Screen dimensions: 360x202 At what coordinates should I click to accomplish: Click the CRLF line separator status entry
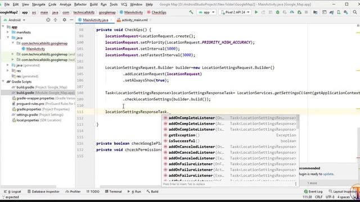tap(319, 197)
